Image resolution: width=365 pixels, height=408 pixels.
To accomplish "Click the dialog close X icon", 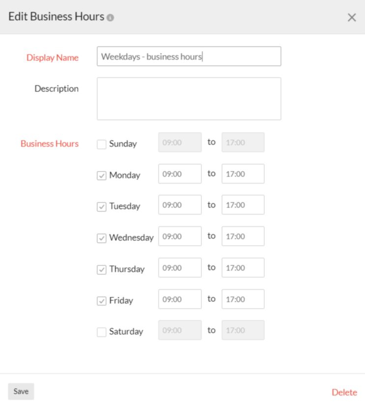I will pos(352,17).
